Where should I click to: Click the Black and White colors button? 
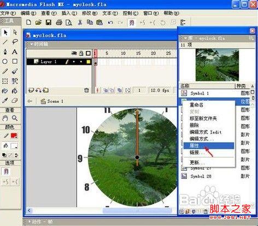pos(4,155)
